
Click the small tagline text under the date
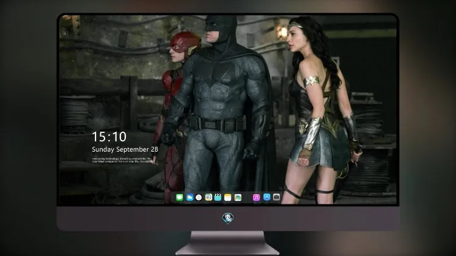(x=123, y=160)
